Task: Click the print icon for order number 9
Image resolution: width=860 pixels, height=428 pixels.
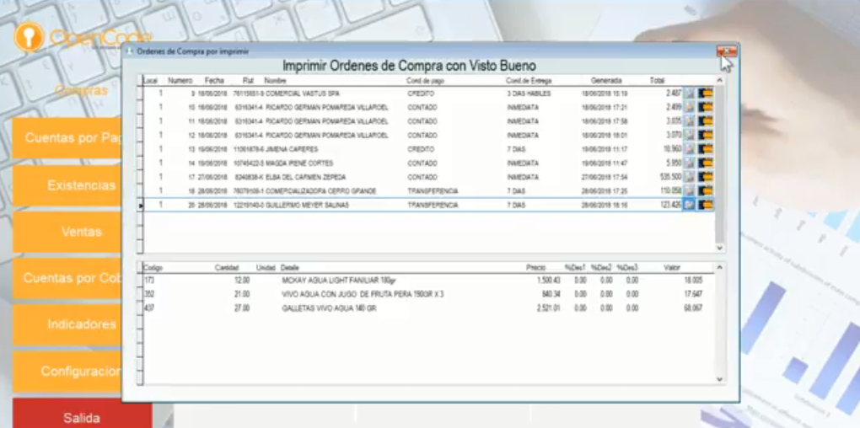Action: 689,94
